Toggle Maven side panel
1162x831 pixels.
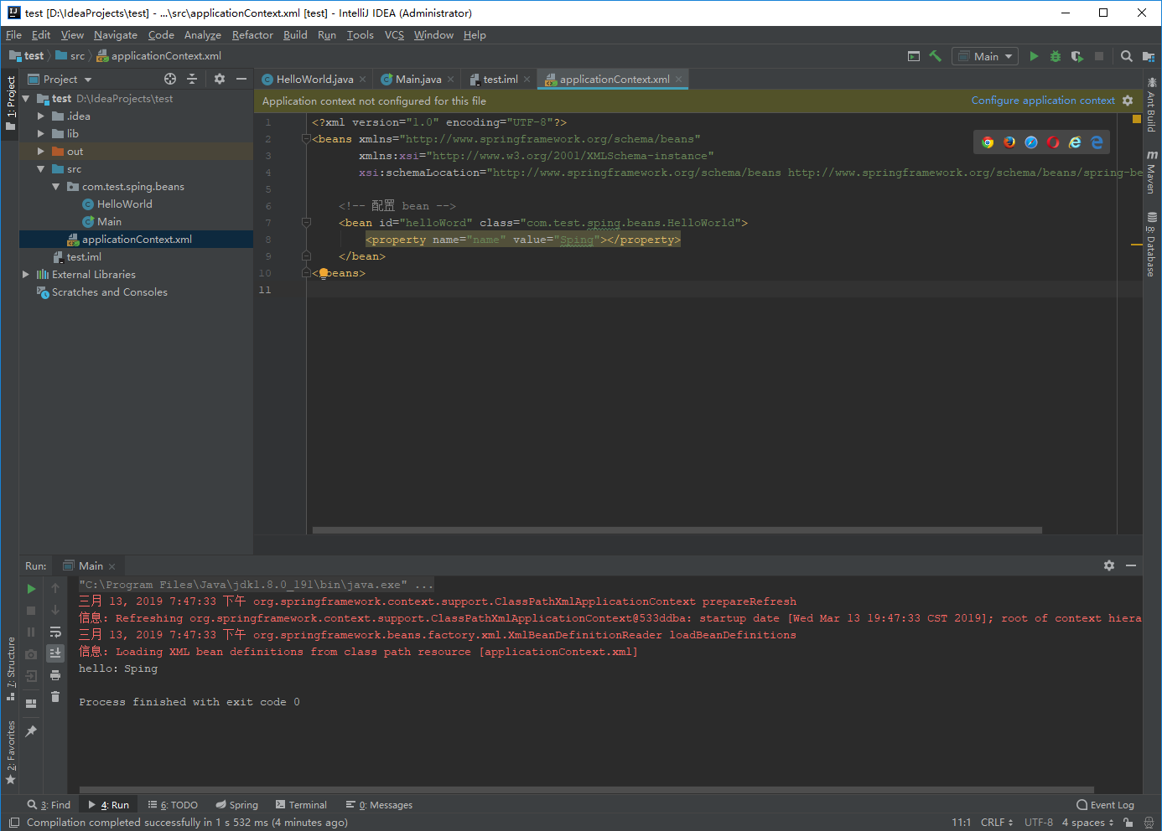[1152, 172]
